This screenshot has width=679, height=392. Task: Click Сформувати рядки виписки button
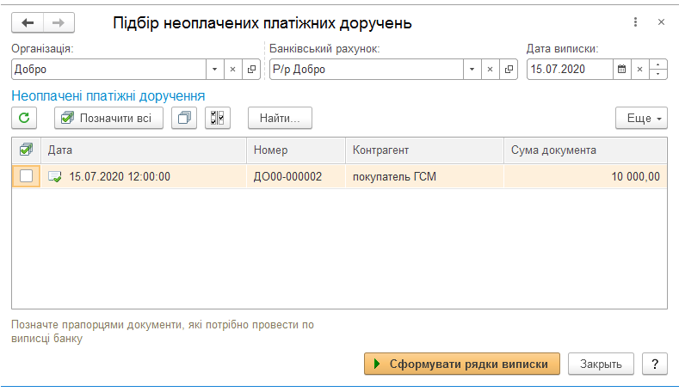pos(462,364)
